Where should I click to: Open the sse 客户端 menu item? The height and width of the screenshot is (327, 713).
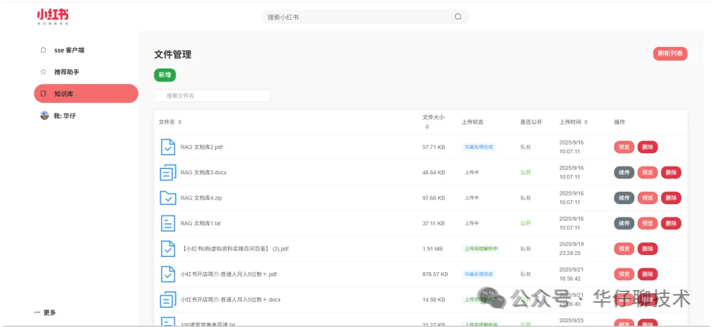click(x=86, y=50)
